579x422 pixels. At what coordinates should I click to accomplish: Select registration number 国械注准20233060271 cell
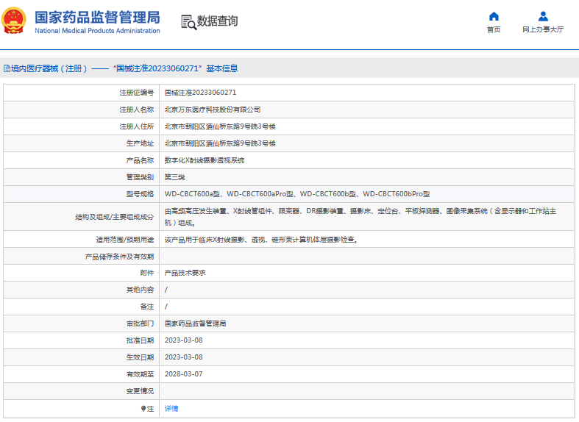[x=200, y=93]
